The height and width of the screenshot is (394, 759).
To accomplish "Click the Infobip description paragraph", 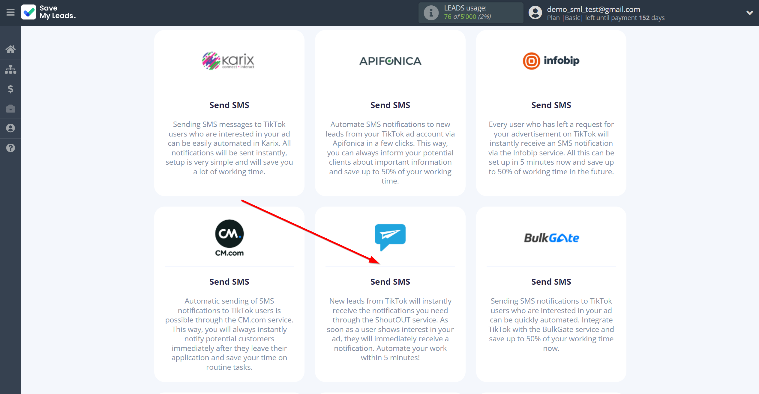I will coord(551,148).
